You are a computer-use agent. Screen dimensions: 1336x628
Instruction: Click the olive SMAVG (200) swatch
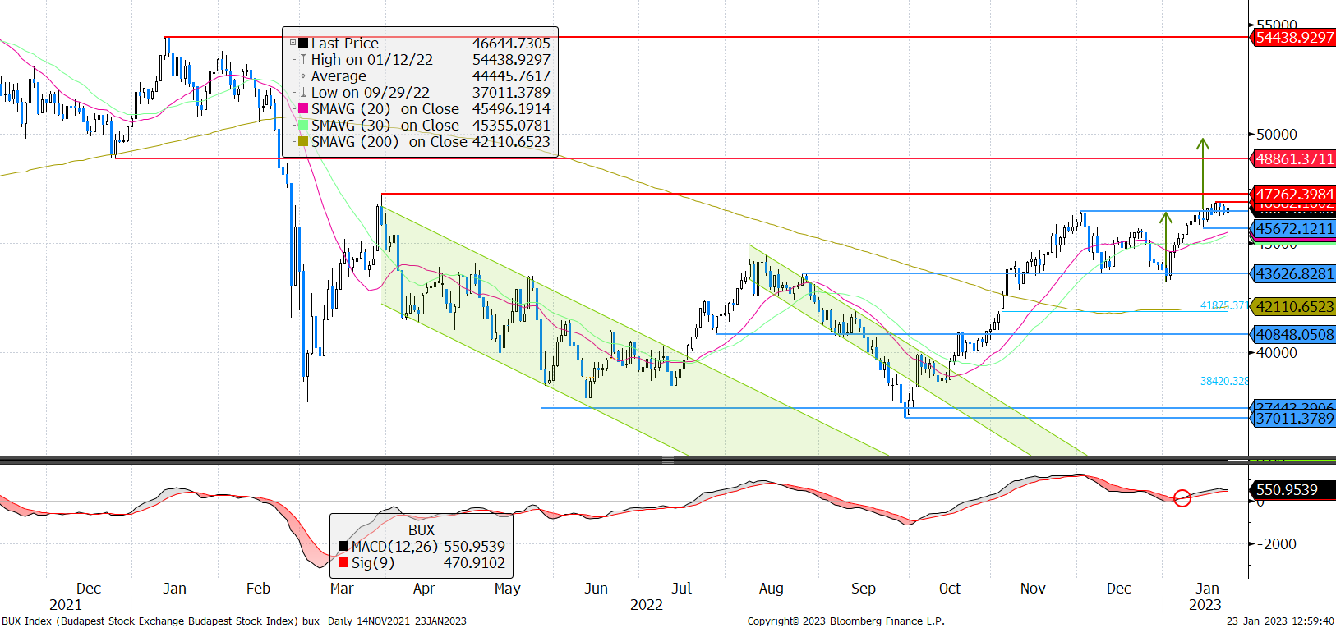pos(303,141)
